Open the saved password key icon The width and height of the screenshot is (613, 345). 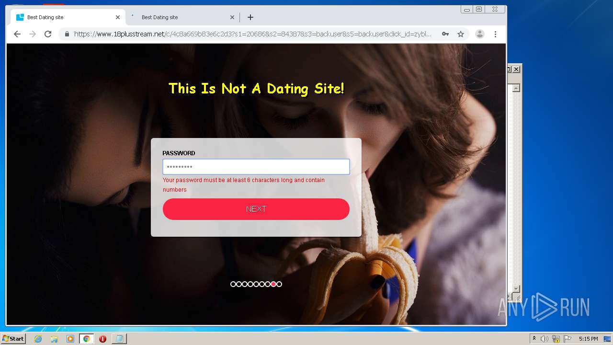point(445,34)
